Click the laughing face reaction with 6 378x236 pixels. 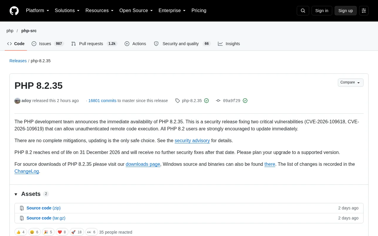[x=34, y=232]
